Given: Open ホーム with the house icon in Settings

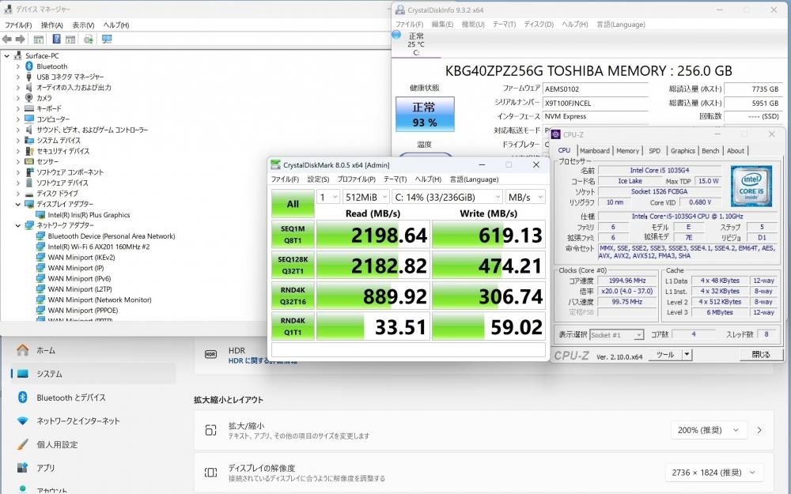Looking at the screenshot, I should click(22, 350).
